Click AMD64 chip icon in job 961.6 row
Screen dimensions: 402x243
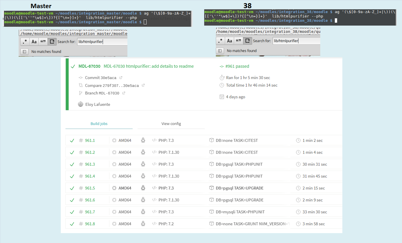114,200
